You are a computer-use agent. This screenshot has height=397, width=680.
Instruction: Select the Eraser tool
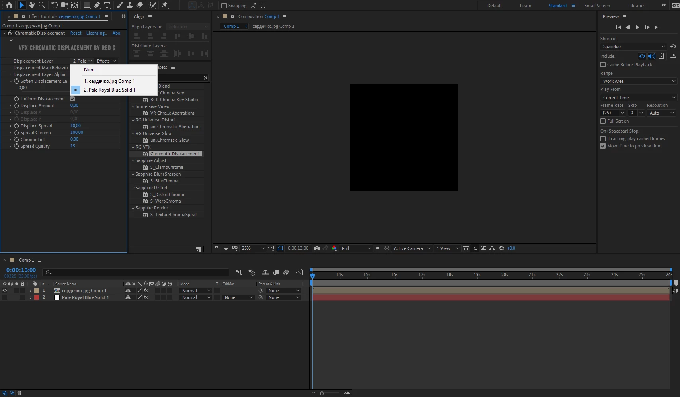[x=140, y=5]
